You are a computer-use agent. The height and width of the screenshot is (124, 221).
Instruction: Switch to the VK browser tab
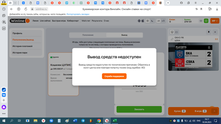pos(23,3)
